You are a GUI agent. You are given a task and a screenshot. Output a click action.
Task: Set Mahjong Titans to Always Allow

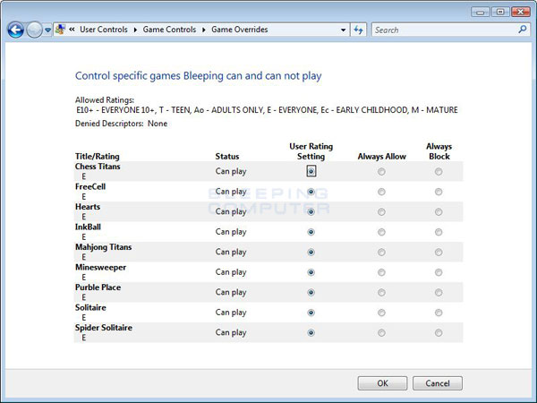(x=381, y=253)
